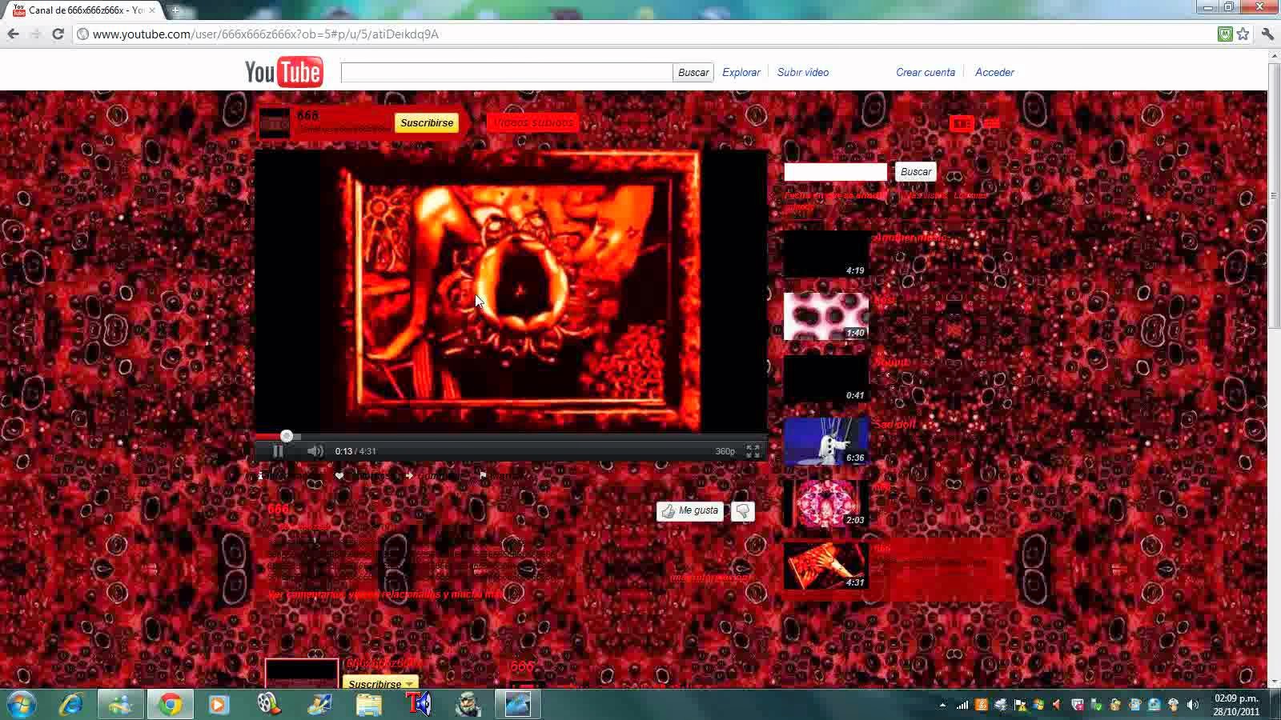This screenshot has height=720, width=1281.
Task: Toggle the dislike thumb on the video
Action: (741, 511)
